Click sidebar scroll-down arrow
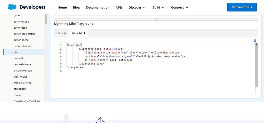Image resolution: width=264 pixels, height=123 pixels. coord(46,100)
